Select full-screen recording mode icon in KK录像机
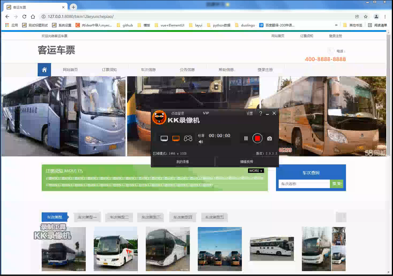This screenshot has width=393, height=276. 164,138
